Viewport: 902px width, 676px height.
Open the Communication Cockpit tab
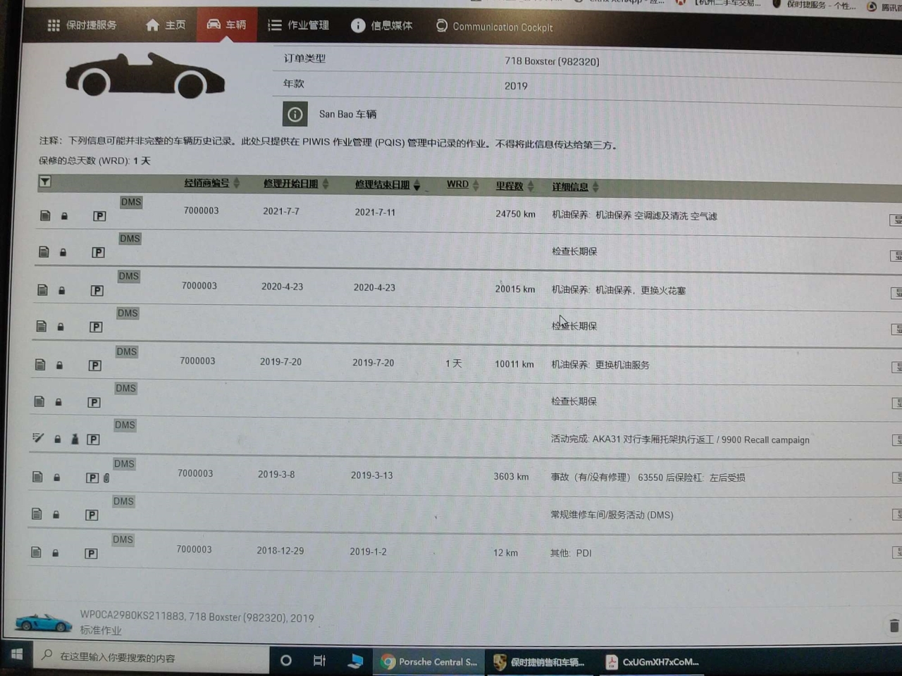[x=495, y=27]
